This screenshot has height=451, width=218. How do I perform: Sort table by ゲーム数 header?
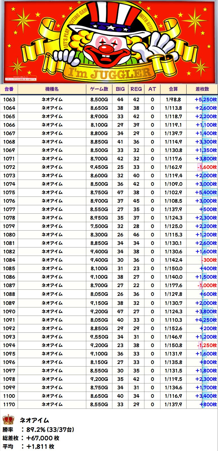click(x=99, y=89)
